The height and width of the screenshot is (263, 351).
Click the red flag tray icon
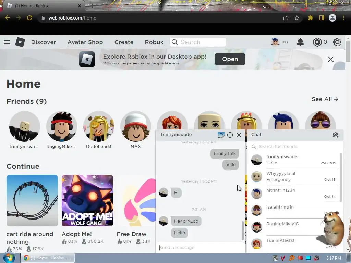(x=300, y=258)
